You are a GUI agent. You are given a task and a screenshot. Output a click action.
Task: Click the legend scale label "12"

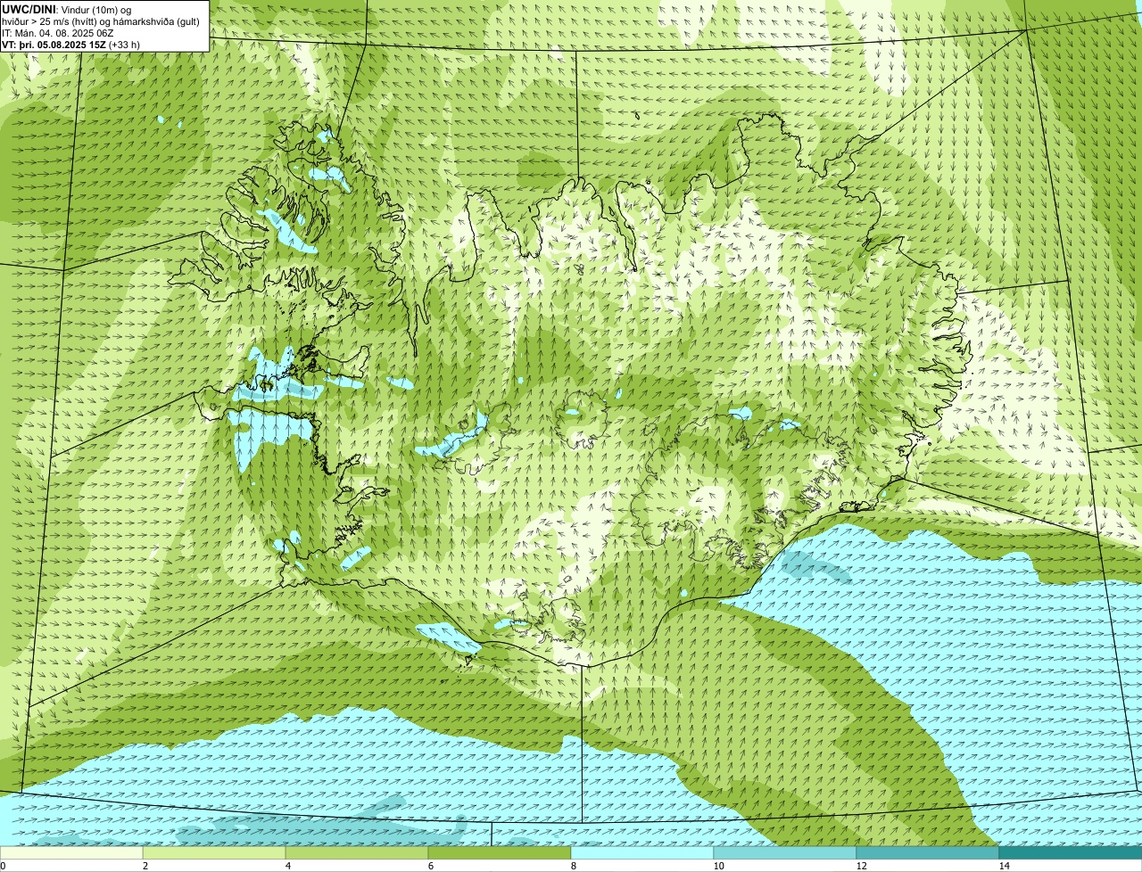[861, 866]
